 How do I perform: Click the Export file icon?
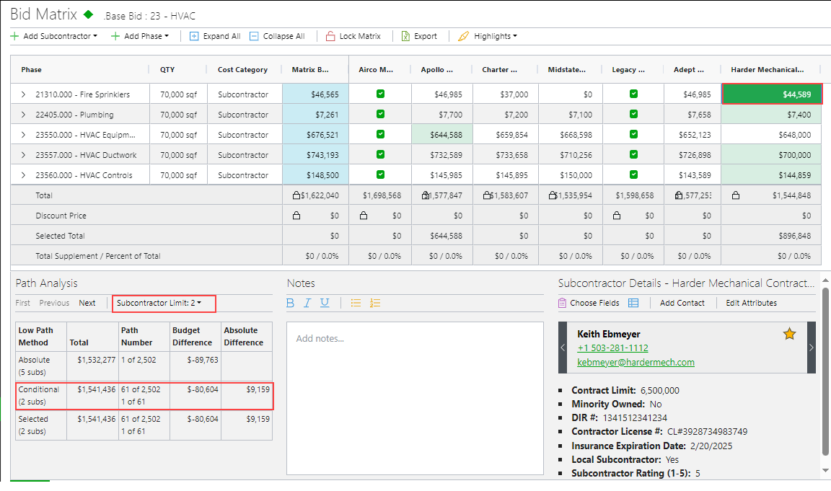(x=406, y=36)
